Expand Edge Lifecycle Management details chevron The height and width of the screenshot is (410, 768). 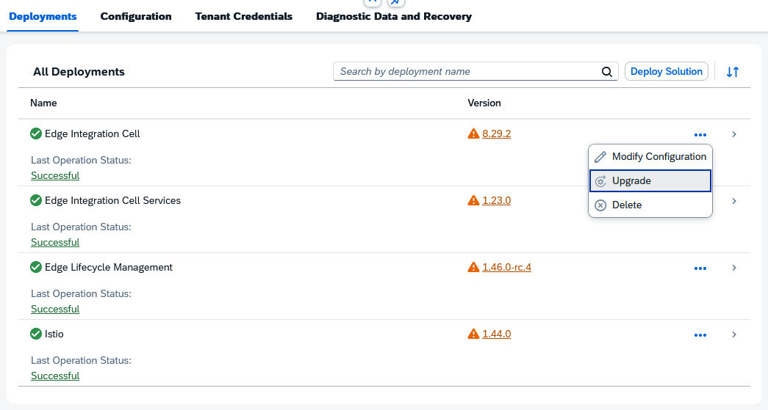point(733,268)
